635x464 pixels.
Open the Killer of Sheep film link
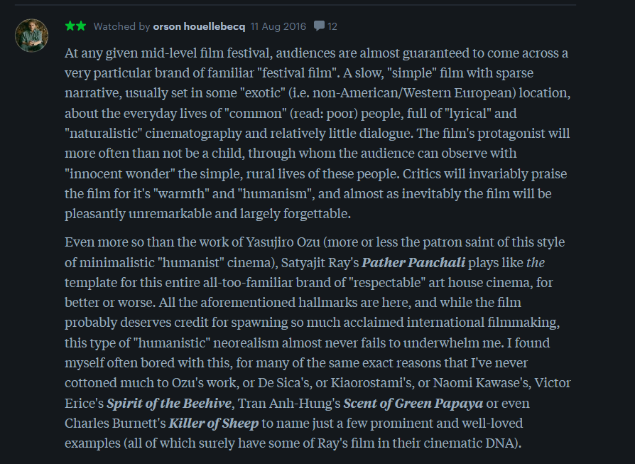coord(213,423)
